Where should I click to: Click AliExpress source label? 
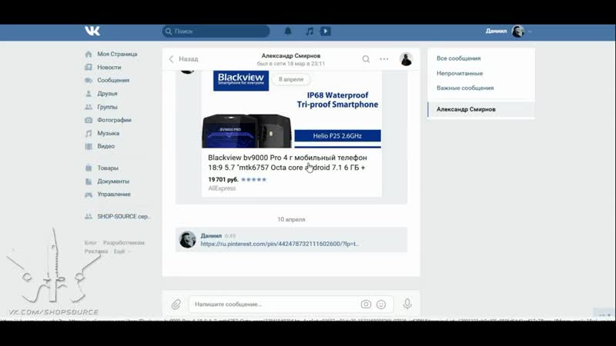[x=222, y=188]
